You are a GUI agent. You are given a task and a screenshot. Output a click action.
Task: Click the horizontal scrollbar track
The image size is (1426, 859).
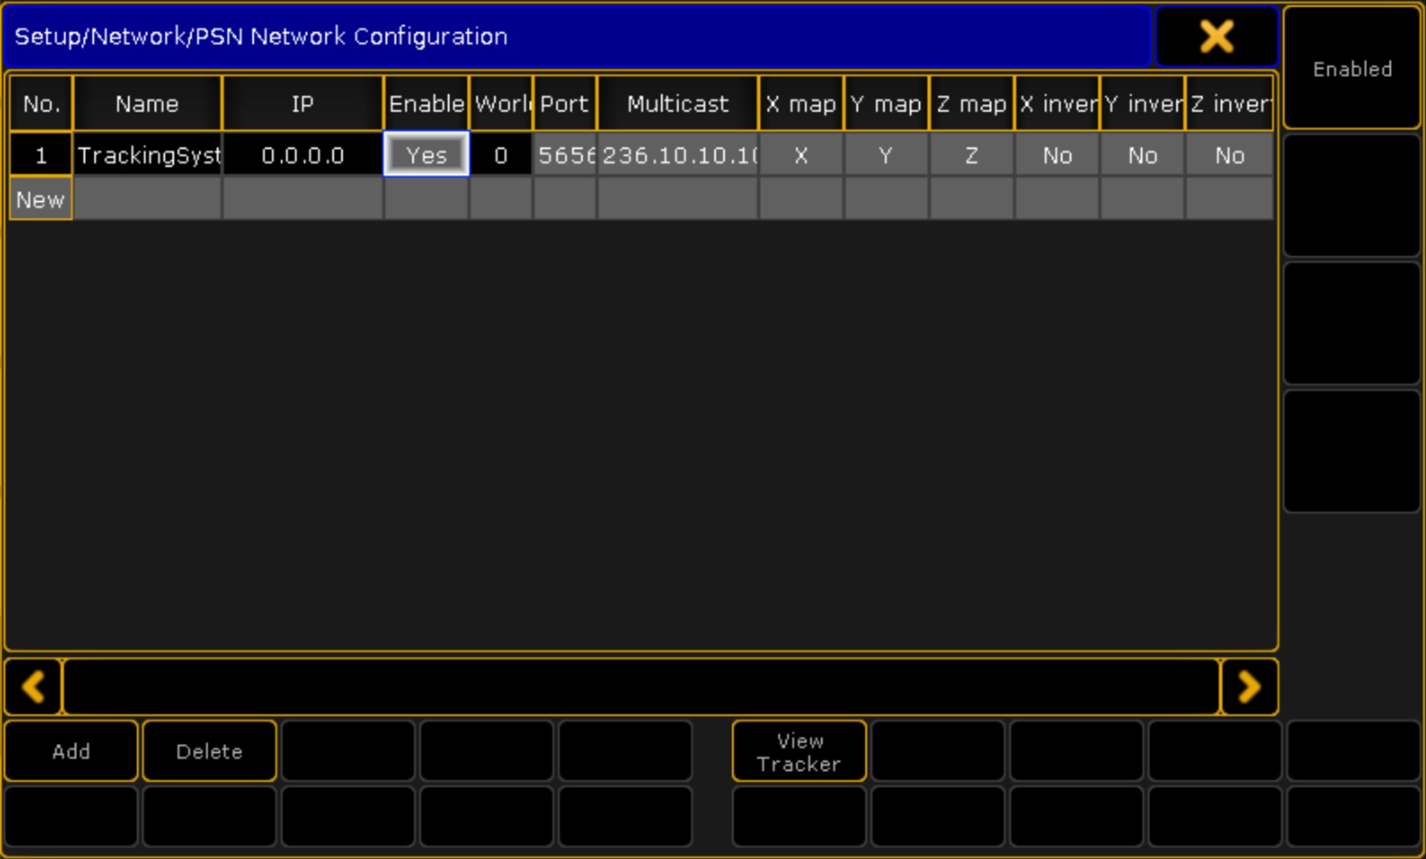coord(640,687)
